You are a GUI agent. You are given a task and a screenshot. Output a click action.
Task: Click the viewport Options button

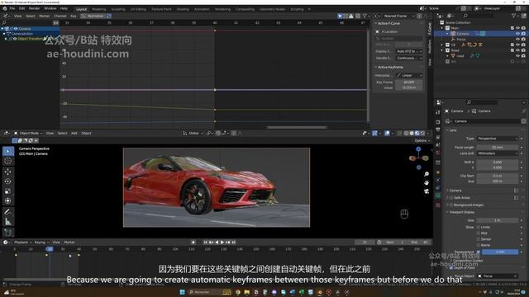click(422, 141)
